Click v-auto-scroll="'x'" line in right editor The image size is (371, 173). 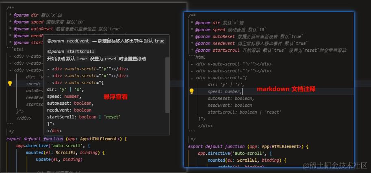point(231,71)
